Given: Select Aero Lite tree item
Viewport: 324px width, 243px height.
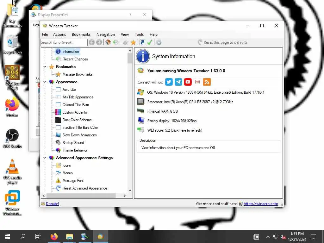Looking at the screenshot, I should point(69,90).
